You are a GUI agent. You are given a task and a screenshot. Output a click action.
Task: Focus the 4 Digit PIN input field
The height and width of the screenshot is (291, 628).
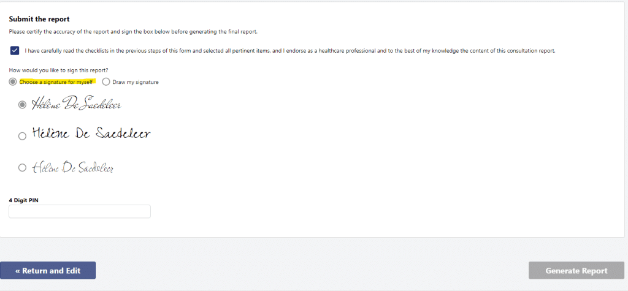coord(80,211)
